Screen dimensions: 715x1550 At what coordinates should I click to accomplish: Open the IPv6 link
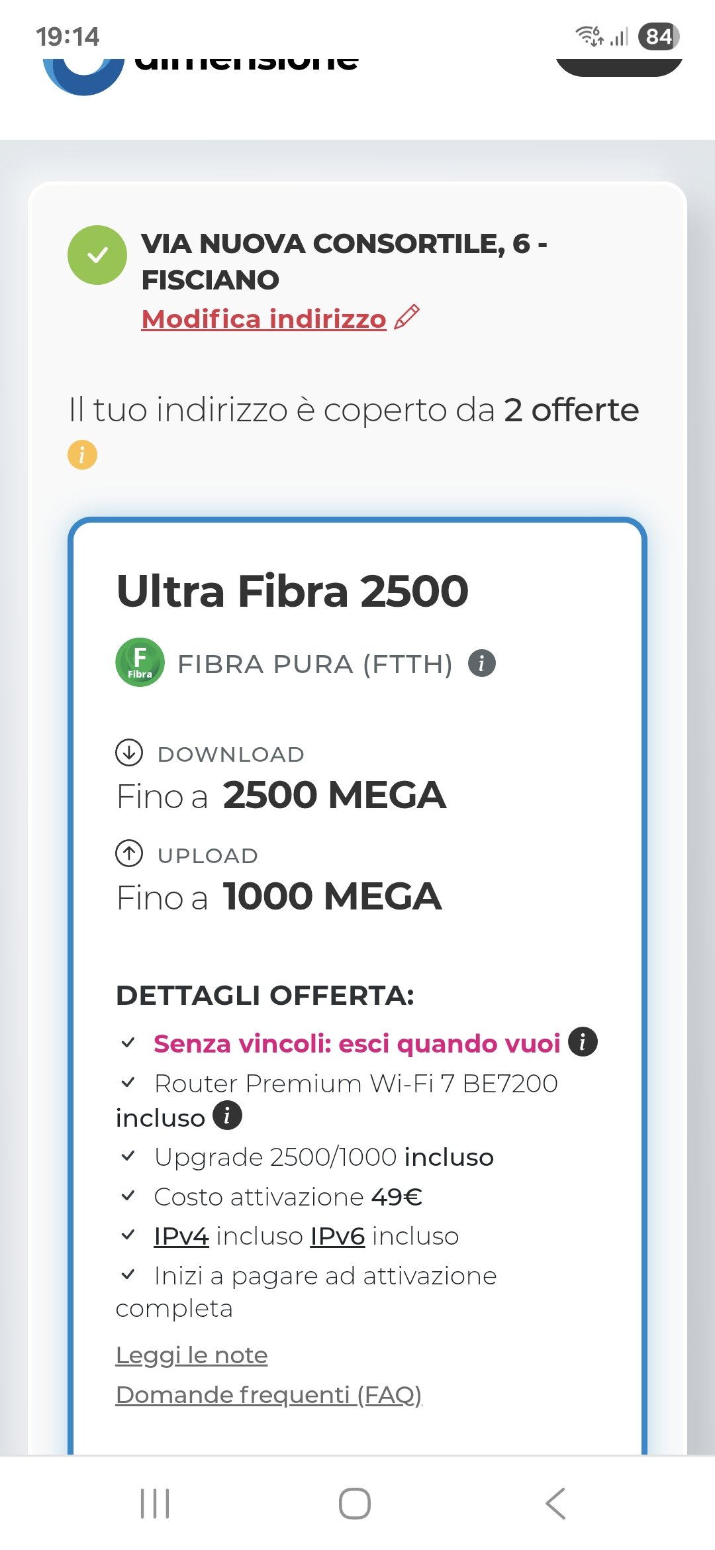pyautogui.click(x=338, y=1236)
